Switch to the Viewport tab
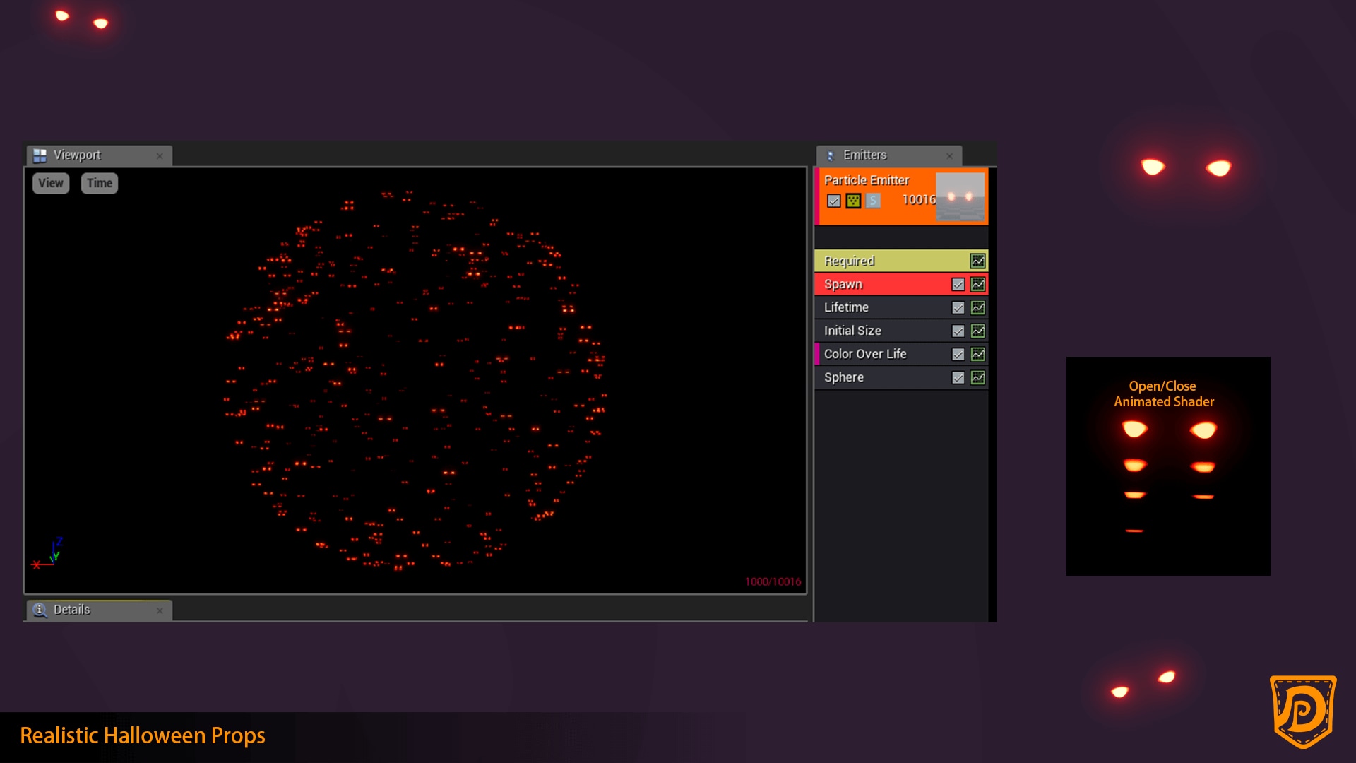This screenshot has height=763, width=1356. [x=78, y=155]
